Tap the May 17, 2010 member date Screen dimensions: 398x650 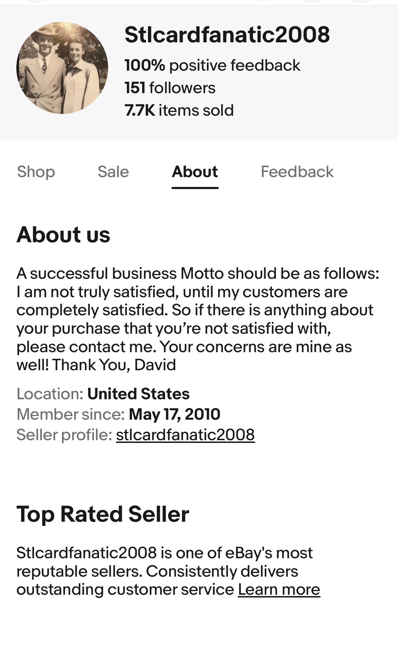174,414
